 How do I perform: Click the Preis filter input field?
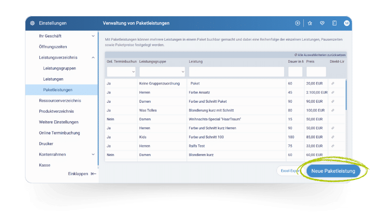coord(316,71)
